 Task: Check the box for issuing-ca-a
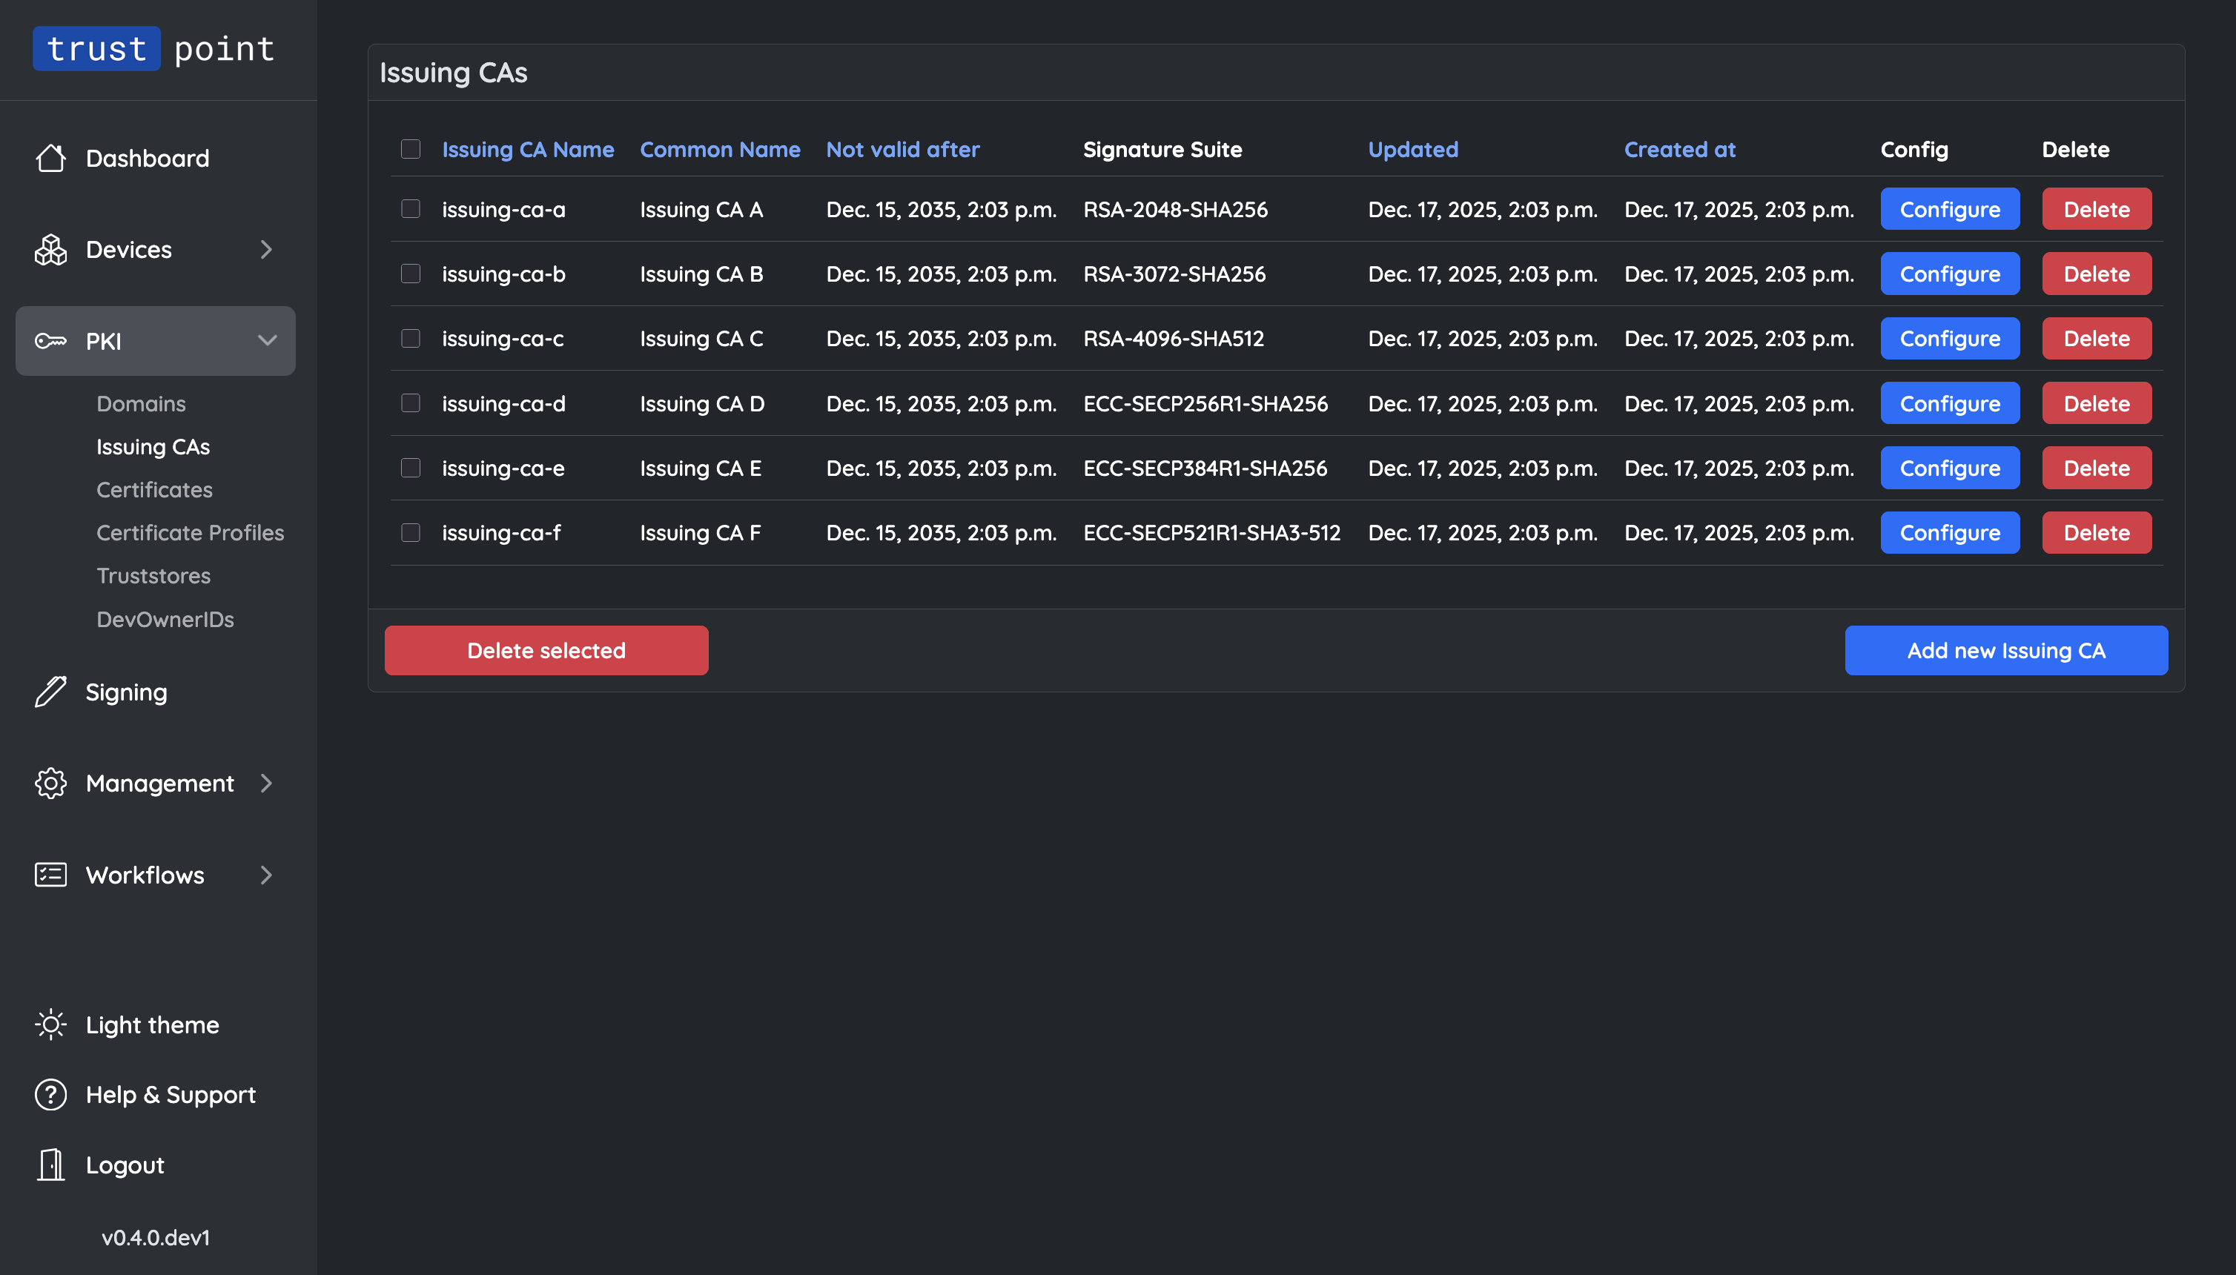tap(410, 209)
